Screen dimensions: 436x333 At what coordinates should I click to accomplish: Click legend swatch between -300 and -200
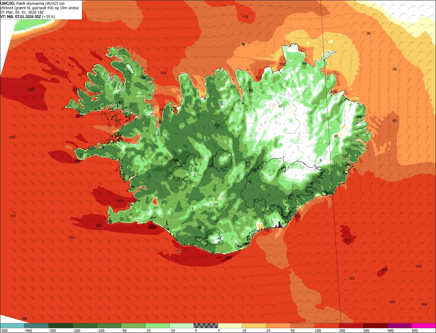click(x=61, y=325)
